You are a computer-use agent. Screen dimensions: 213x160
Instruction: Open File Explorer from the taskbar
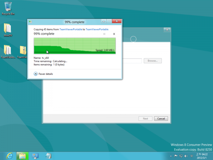point(22,156)
